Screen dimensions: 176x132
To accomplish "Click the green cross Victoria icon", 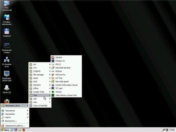I will point(53,92).
